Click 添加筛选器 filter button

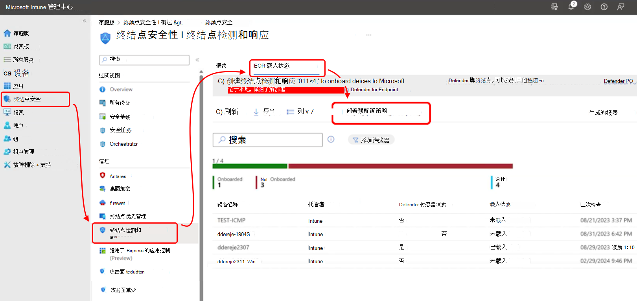tap(371, 140)
